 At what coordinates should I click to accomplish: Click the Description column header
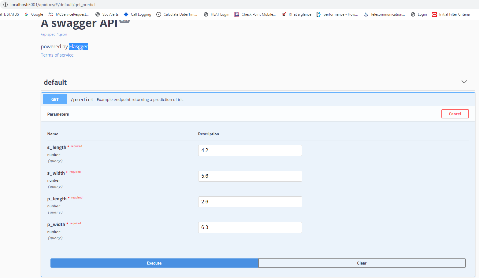click(208, 134)
